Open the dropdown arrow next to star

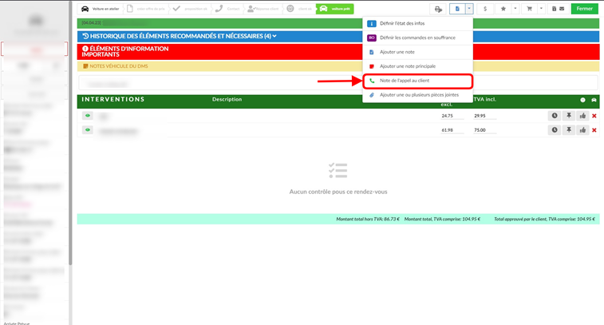(515, 9)
